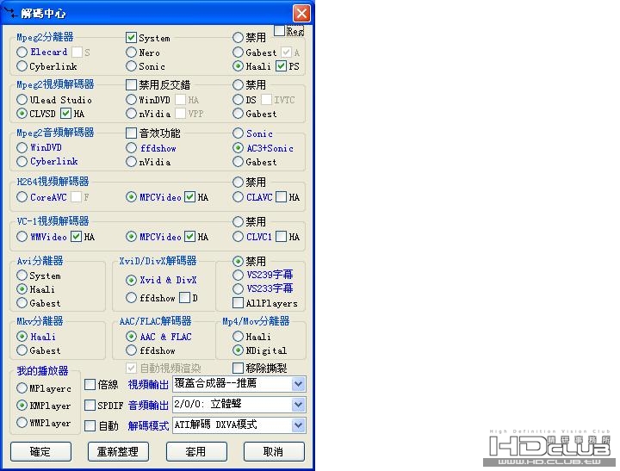Screen dimensions: 620x471
Task: Select 禁用 radio in H264視頻解碼器
Action: click(238, 182)
